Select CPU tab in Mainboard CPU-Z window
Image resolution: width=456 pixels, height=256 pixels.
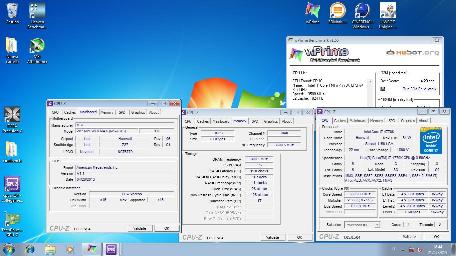pos(55,112)
